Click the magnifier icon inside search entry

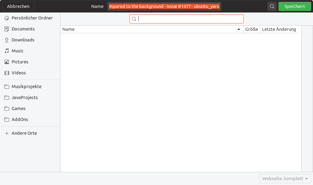tap(134, 19)
